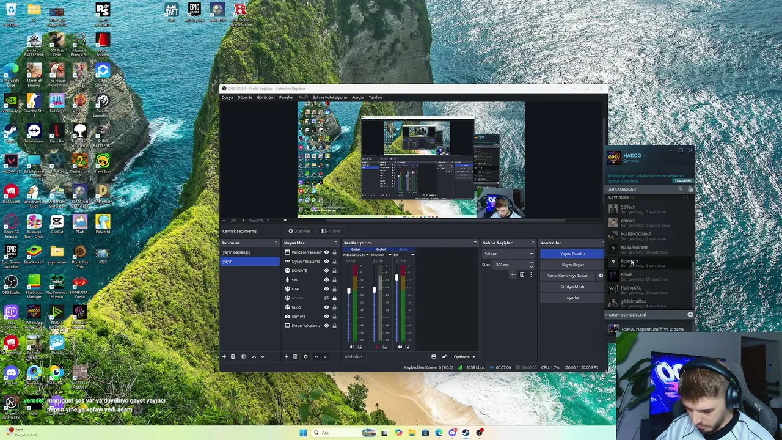Image resolution: width=782 pixels, height=440 pixels.
Task: Open audio mixer layout toggle icon
Action: pos(434,356)
